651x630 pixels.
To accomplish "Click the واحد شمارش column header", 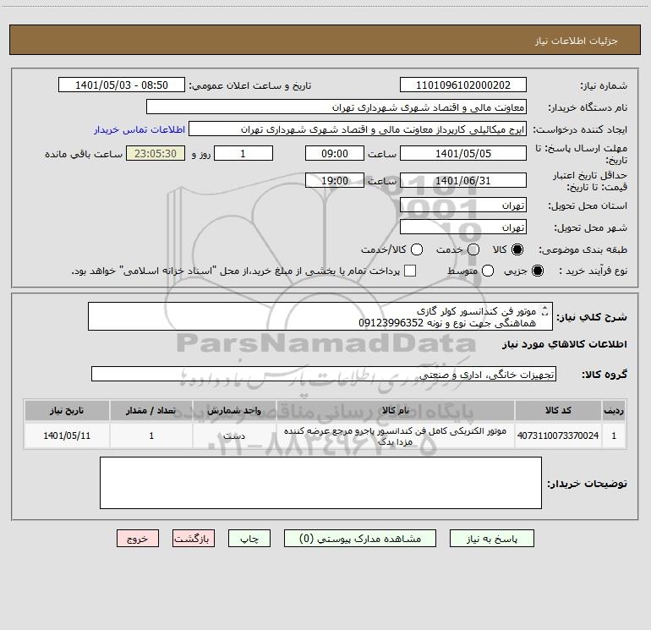I will click(x=234, y=410).
